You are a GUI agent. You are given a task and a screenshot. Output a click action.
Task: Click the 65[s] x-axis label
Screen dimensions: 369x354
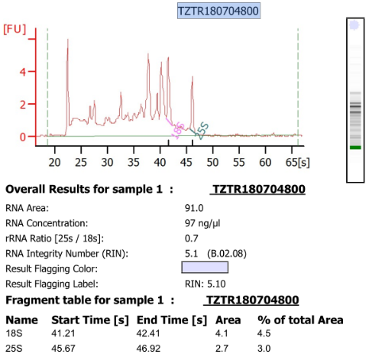[298, 162]
